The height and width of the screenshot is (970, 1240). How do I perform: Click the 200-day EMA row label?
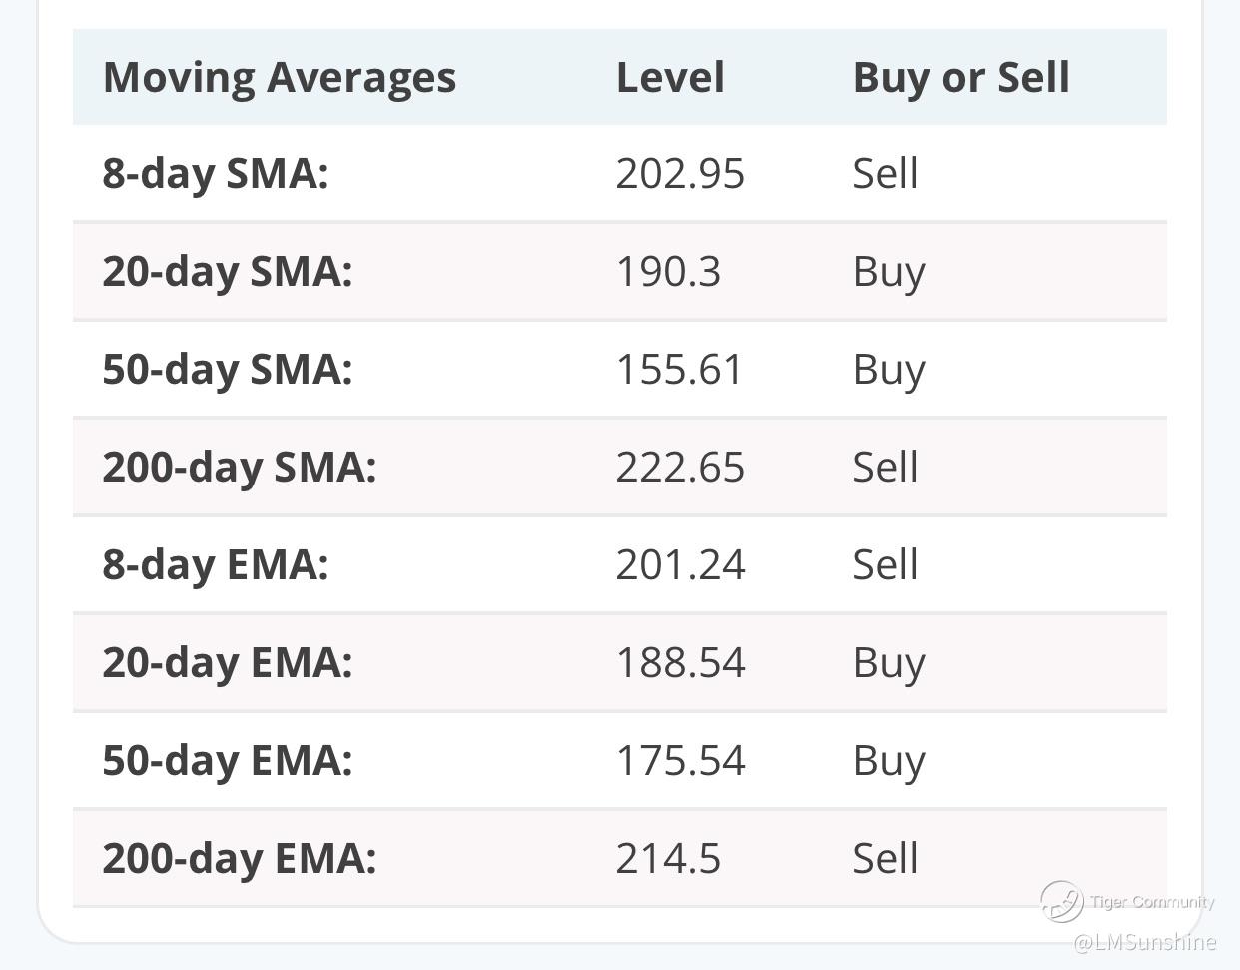[240, 858]
